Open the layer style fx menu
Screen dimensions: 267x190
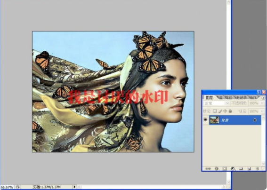coord(217,168)
